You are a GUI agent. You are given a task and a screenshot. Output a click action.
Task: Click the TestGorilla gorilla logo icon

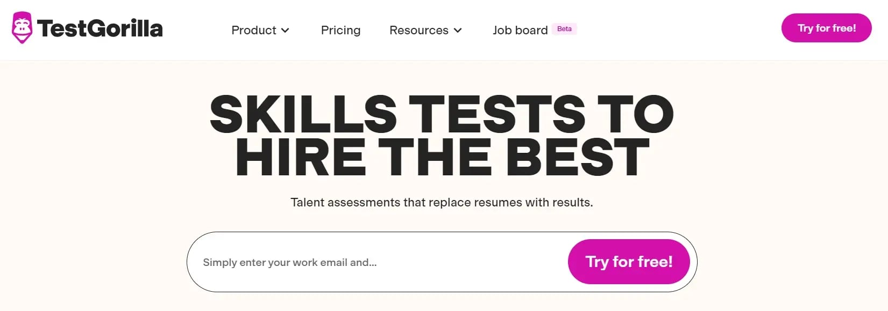(x=22, y=28)
